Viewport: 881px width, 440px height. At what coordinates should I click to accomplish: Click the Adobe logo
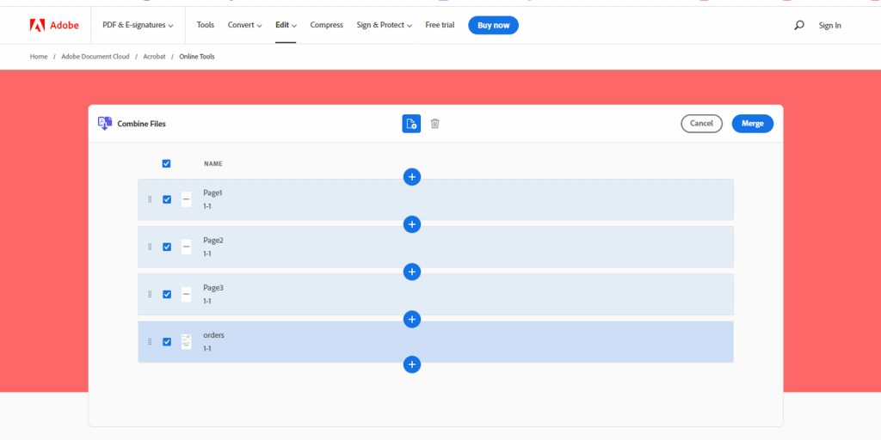point(54,25)
